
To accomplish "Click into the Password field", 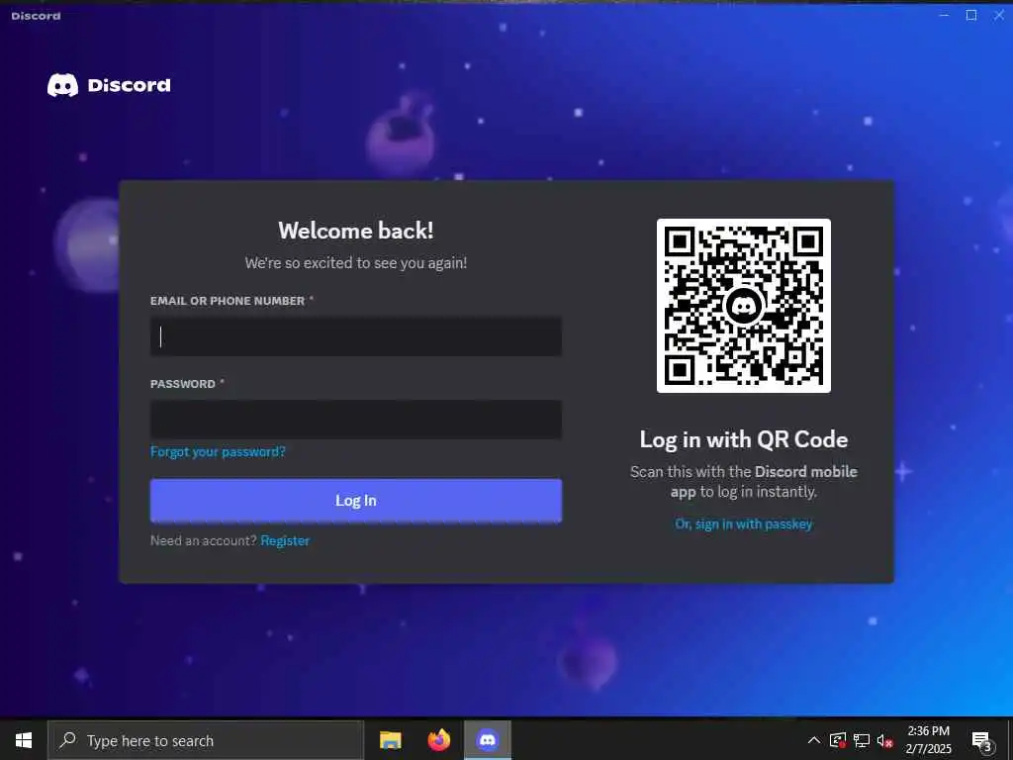I will click(x=356, y=420).
